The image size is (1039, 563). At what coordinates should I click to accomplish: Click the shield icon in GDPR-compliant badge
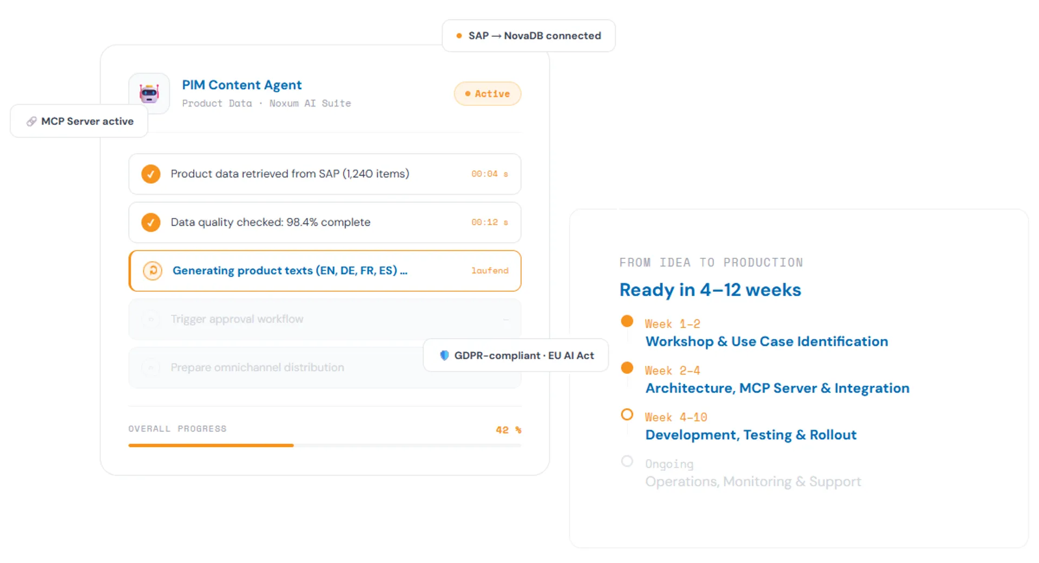(444, 356)
